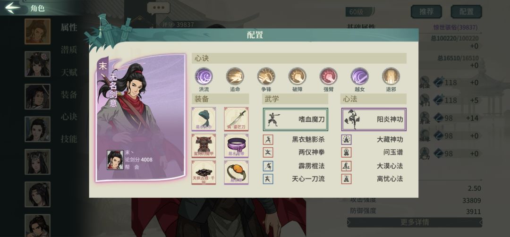Open the 技能 tab
Image resolution: width=510 pixels, height=237 pixels.
pos(69,139)
